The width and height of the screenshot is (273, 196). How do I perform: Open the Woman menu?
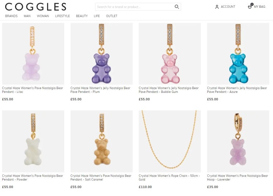click(x=43, y=16)
